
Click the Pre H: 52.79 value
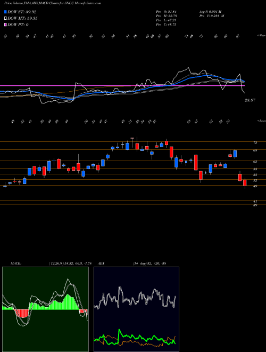pyautogui.click(x=166, y=16)
